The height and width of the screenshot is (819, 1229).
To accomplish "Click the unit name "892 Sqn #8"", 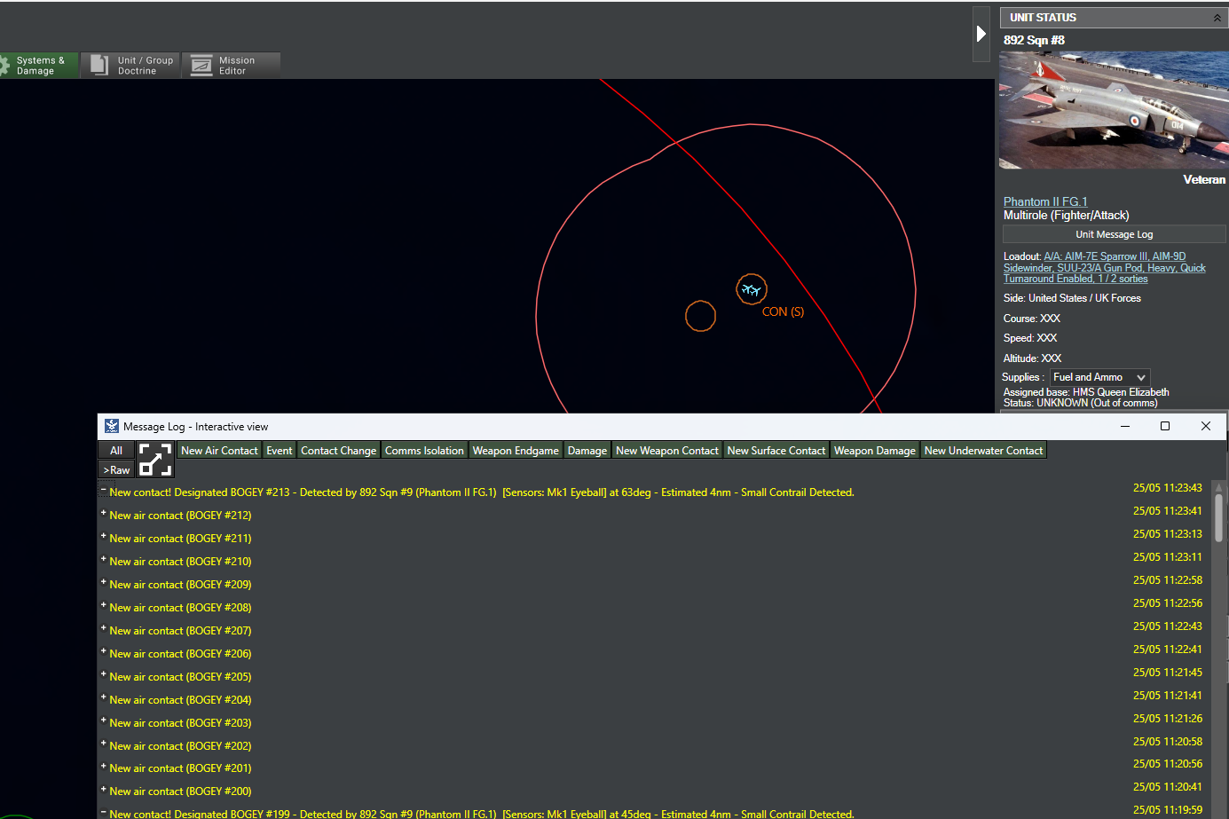I will point(1034,40).
